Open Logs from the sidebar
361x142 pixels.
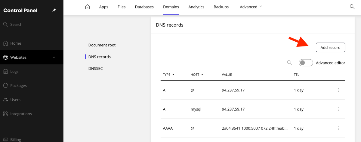(x=14, y=71)
